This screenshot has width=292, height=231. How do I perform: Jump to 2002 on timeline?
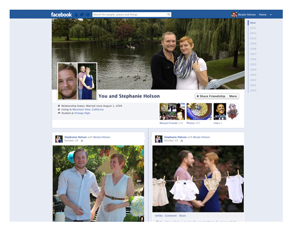[253, 80]
